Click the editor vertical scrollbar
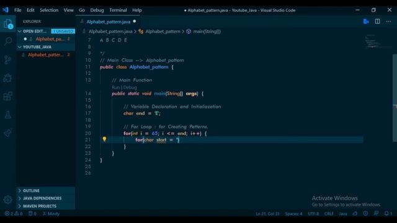This screenshot has height=223, width=397. click(395, 98)
